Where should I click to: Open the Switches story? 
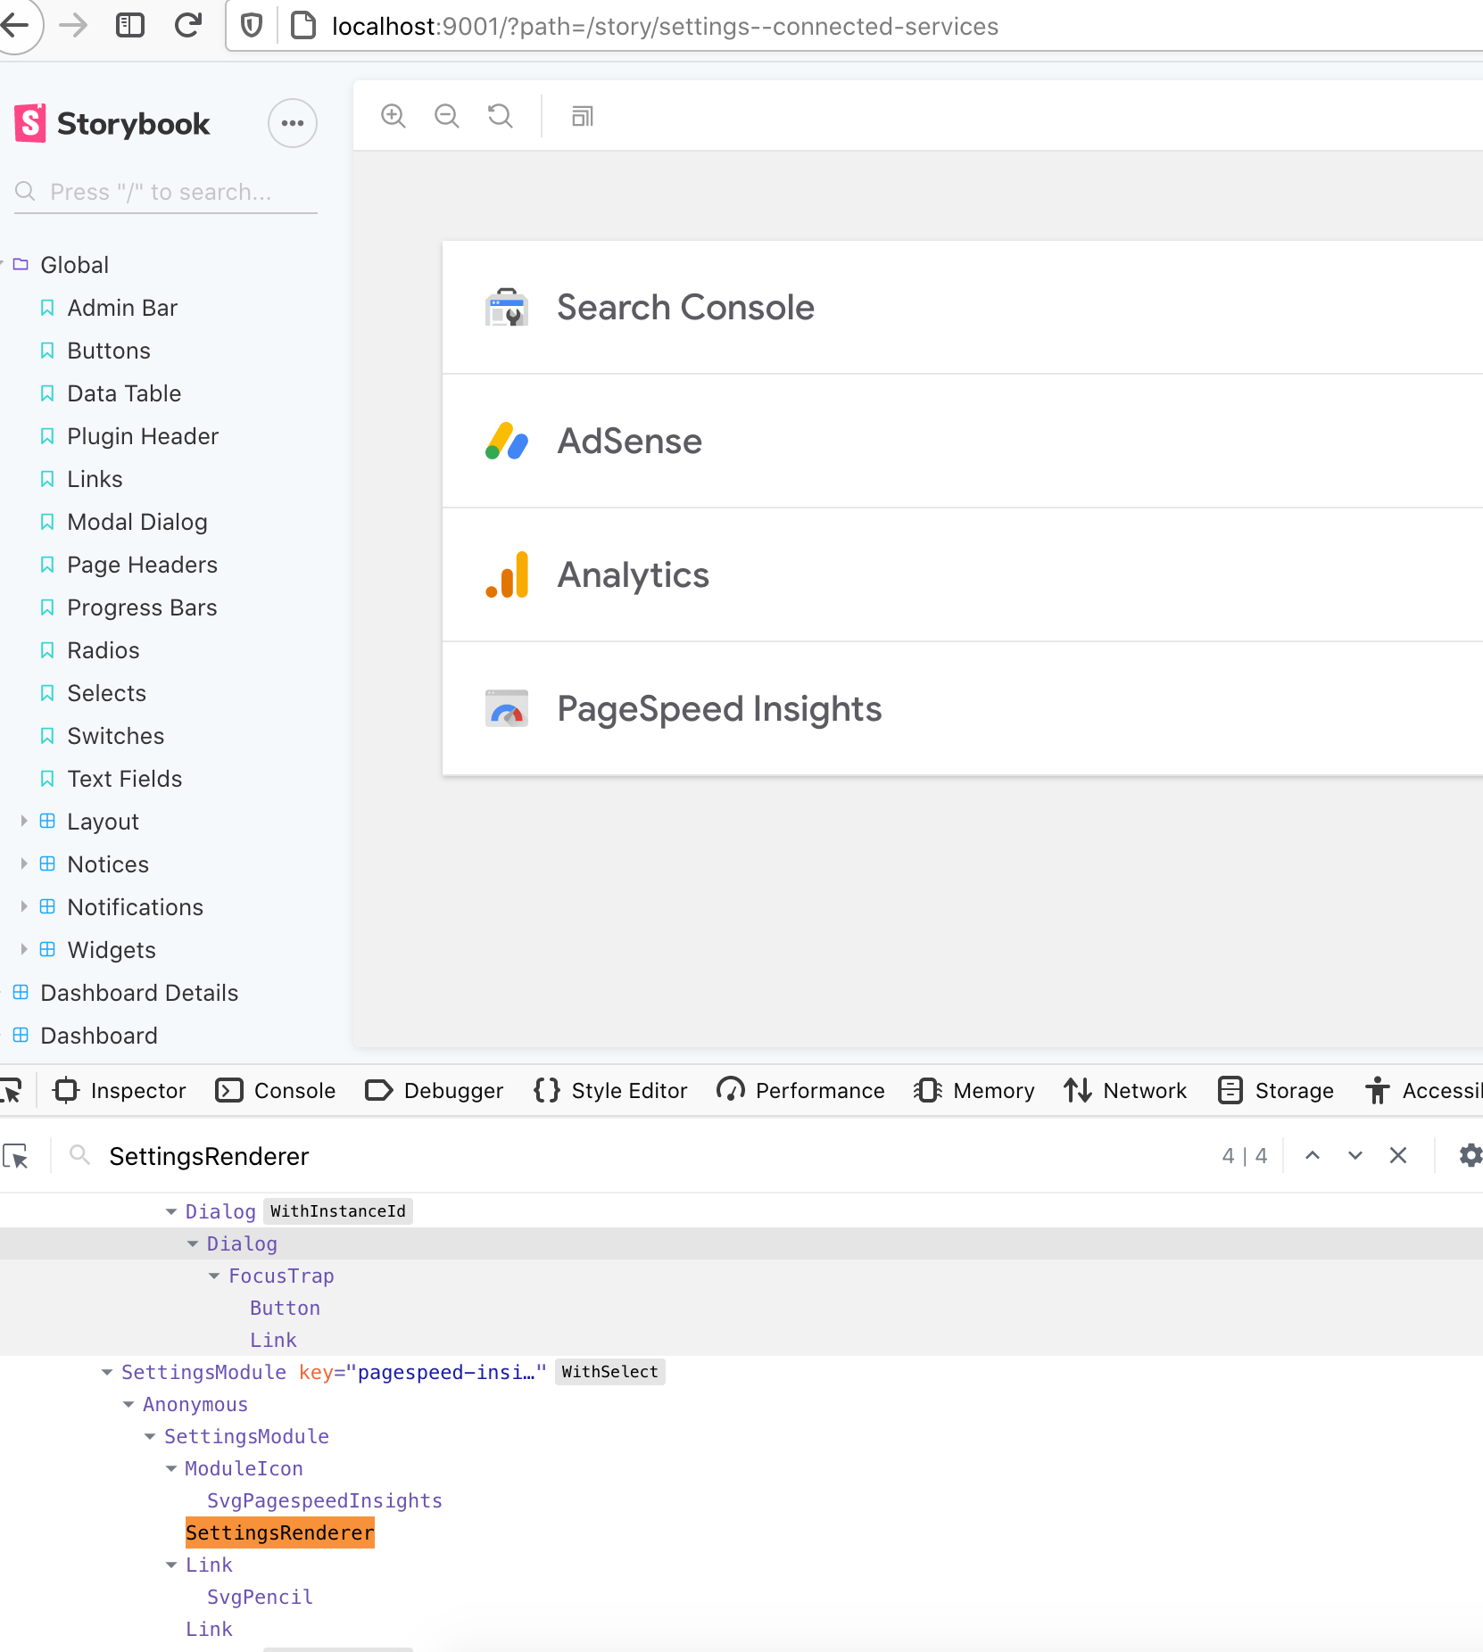click(x=116, y=736)
